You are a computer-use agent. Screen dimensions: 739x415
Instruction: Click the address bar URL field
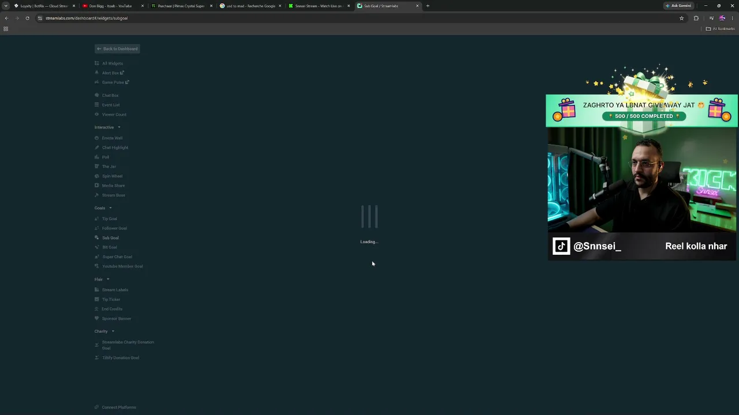pos(358,18)
